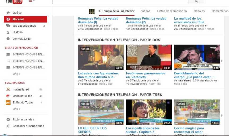Switch to the Canales tab
The height and width of the screenshot is (136, 229).
pyautogui.click(x=199, y=11)
